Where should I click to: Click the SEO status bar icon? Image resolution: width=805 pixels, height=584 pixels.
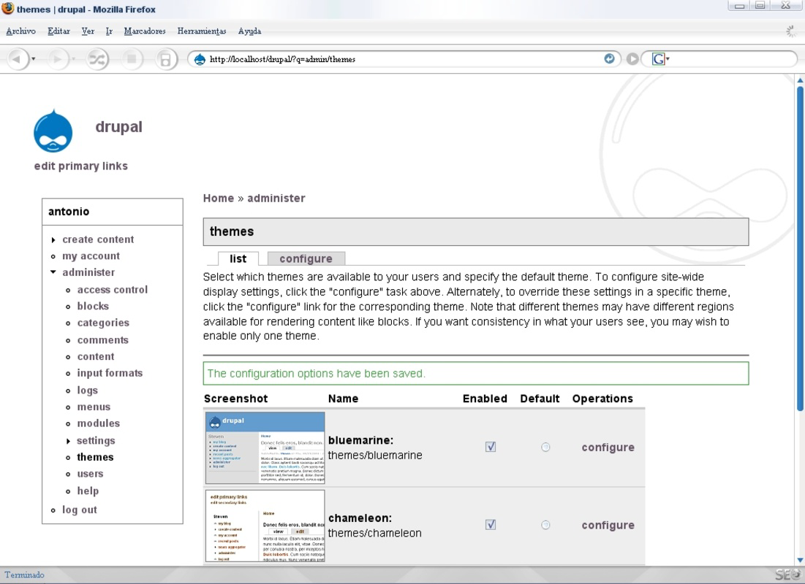787,575
